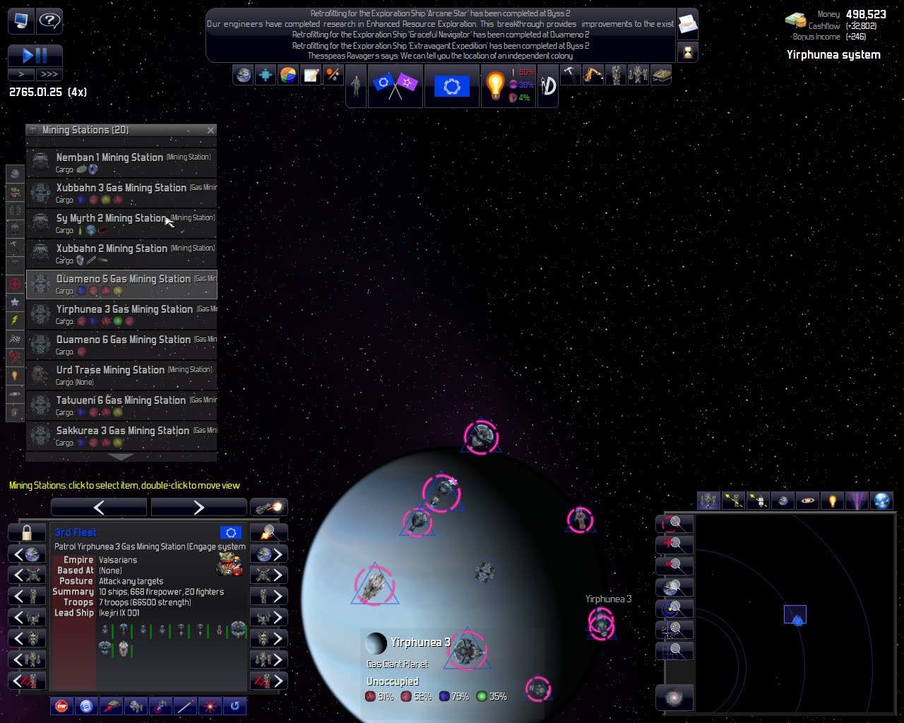This screenshot has width=904, height=723.
Task: Open the help question mark icon
Action: point(49,20)
